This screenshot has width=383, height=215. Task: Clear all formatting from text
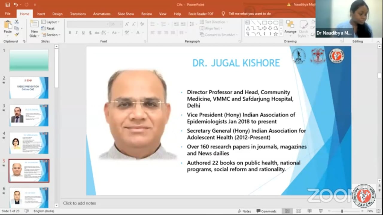pos(142,24)
